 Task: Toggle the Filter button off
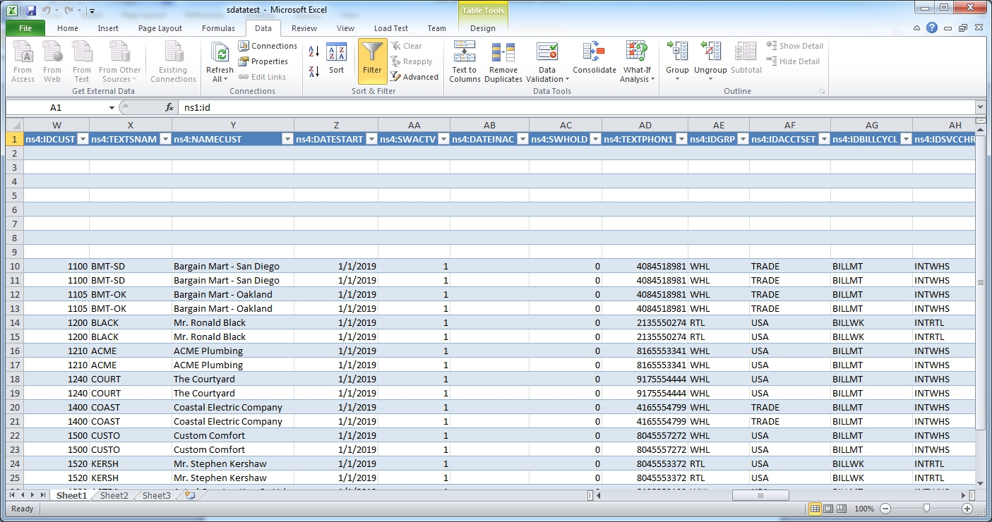[372, 60]
